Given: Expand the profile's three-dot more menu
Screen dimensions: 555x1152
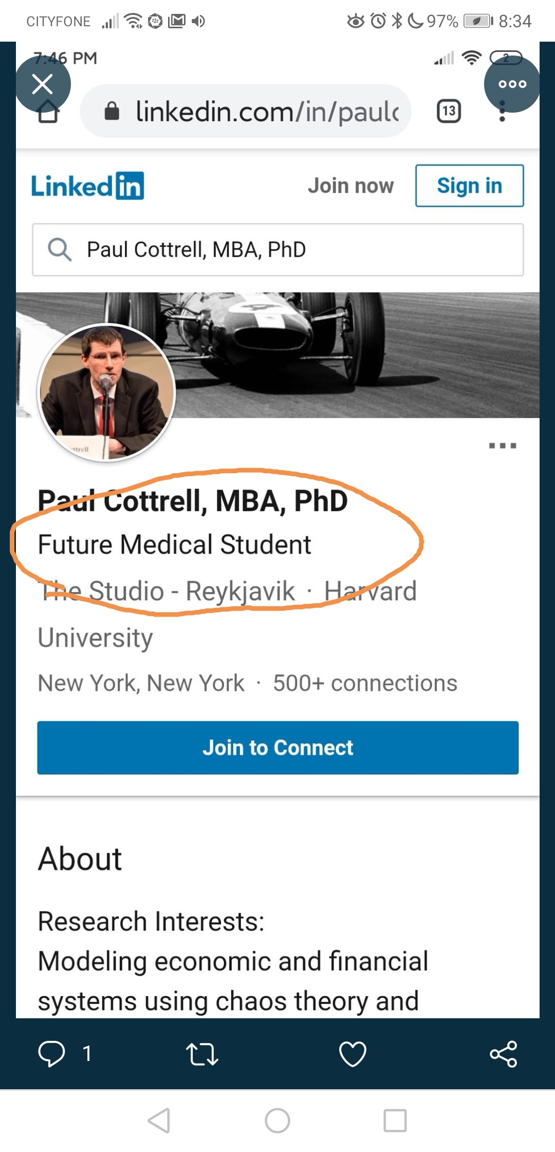Looking at the screenshot, I should pos(502,445).
